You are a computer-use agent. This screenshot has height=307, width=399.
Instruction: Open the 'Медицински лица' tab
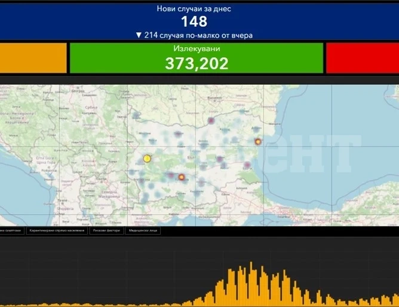coord(143,231)
